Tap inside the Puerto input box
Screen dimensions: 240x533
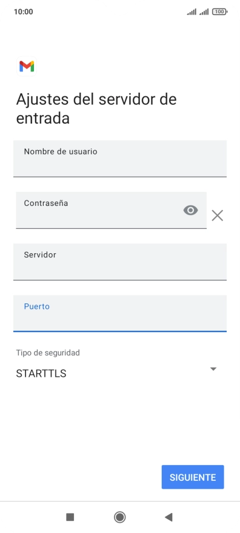(x=120, y=313)
